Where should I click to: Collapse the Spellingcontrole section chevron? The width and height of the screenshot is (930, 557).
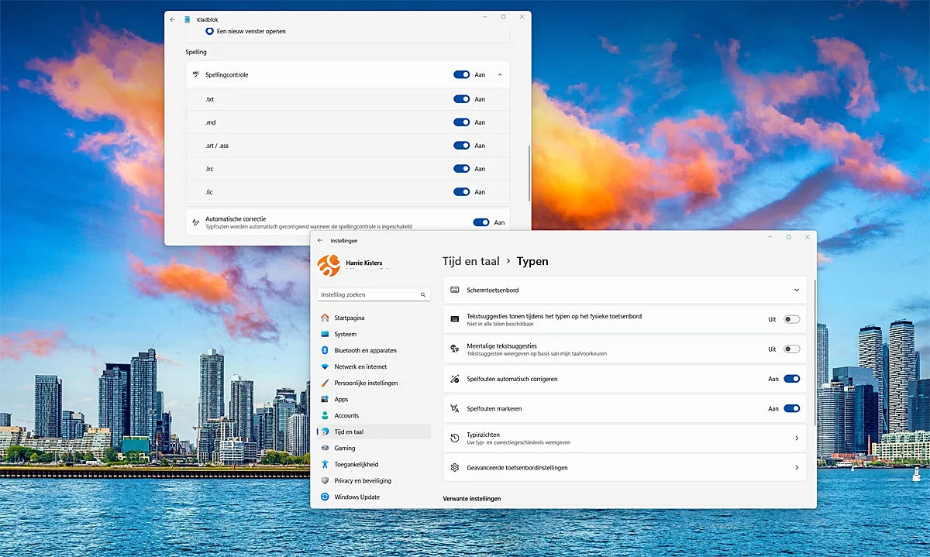500,74
